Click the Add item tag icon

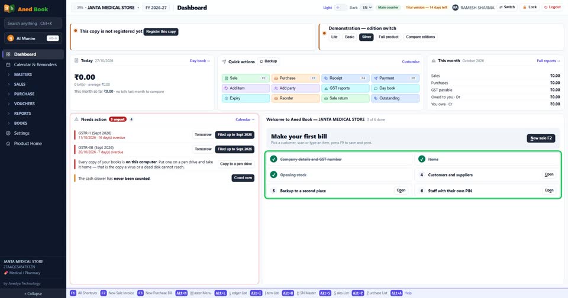click(226, 88)
